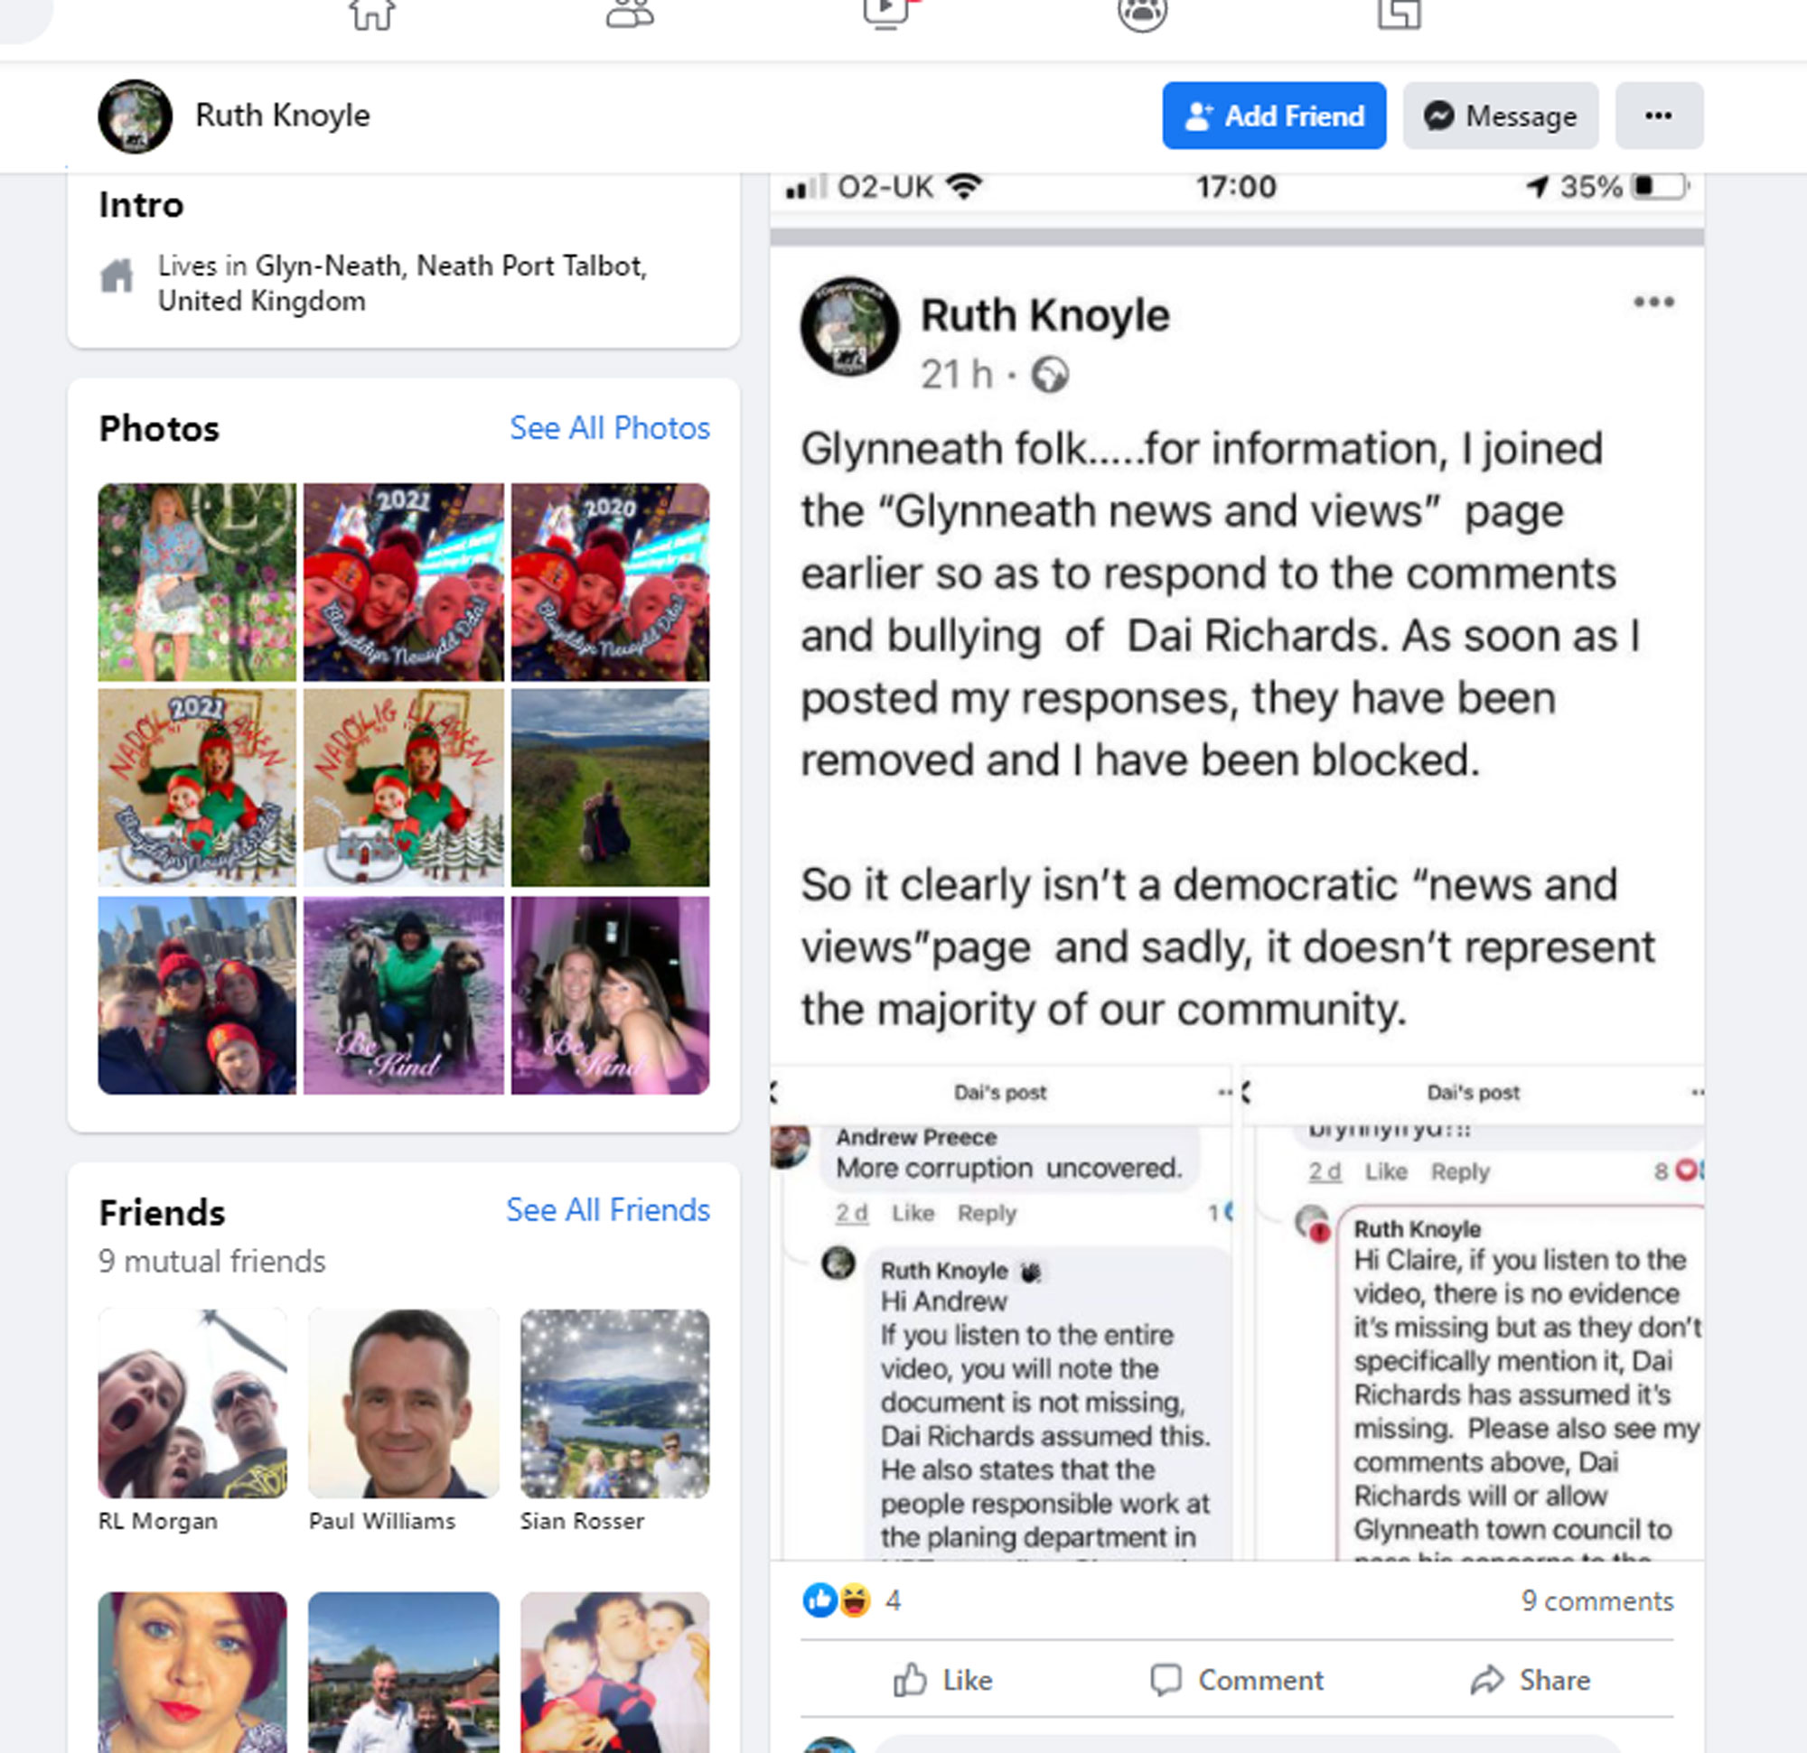The width and height of the screenshot is (1807, 1753).
Task: Open the Groups icon in top navigation
Action: tap(1142, 14)
